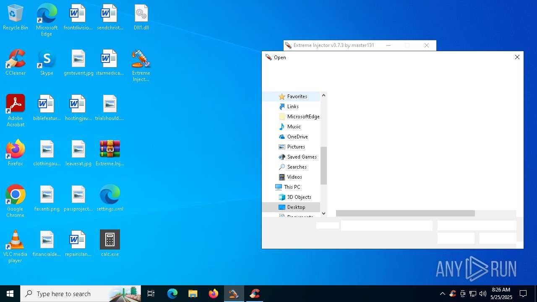The height and width of the screenshot is (302, 537).
Task: Click the navigation tree vertical scrollbar thumb
Action: (x=323, y=166)
